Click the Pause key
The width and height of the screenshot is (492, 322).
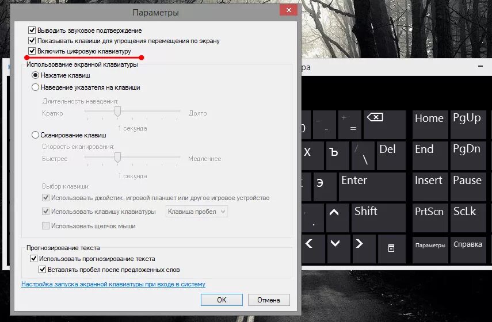pyautogui.click(x=468, y=187)
